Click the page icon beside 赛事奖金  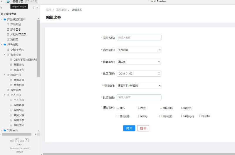11,65
